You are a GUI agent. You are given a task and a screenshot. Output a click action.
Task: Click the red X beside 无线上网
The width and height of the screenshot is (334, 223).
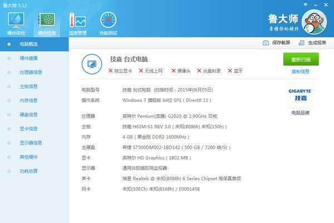coord(141,71)
